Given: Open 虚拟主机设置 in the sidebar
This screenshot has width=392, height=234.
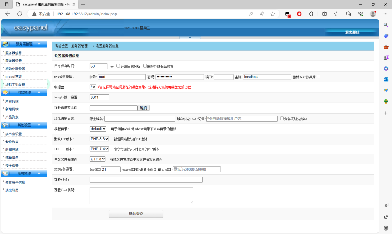Looking at the screenshot, I should click(15, 84).
